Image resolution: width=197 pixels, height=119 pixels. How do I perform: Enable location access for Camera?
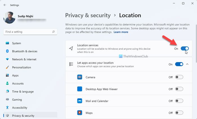click(x=179, y=77)
